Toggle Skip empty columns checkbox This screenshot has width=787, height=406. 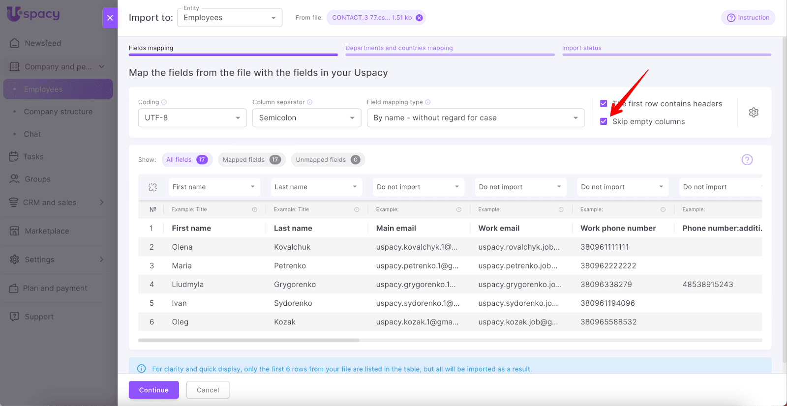coord(604,121)
